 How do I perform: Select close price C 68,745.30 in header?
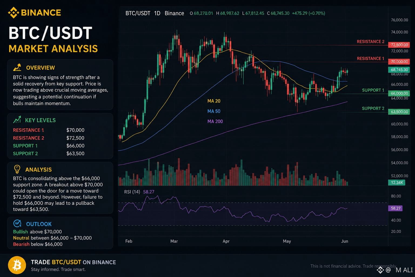(278, 13)
